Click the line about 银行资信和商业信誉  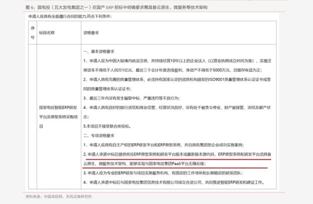point(177,107)
